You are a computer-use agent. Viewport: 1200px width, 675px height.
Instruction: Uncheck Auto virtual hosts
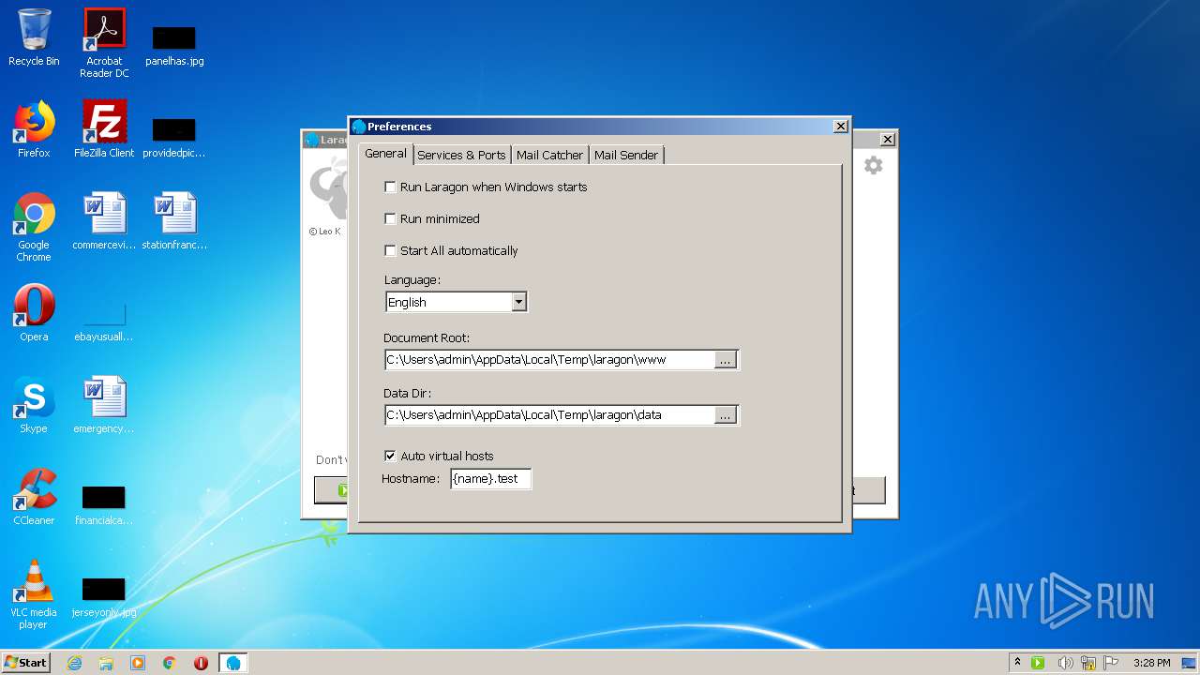[x=439, y=457]
